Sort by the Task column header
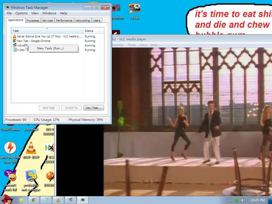Viewport: 272px width, 204px height. (x=47, y=31)
